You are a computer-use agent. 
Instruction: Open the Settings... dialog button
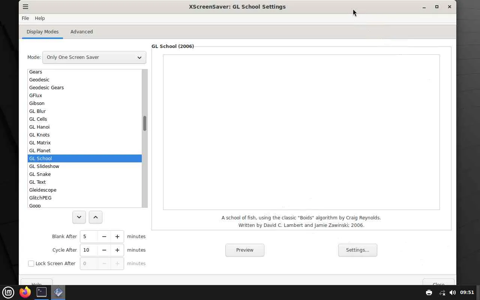coord(357,250)
